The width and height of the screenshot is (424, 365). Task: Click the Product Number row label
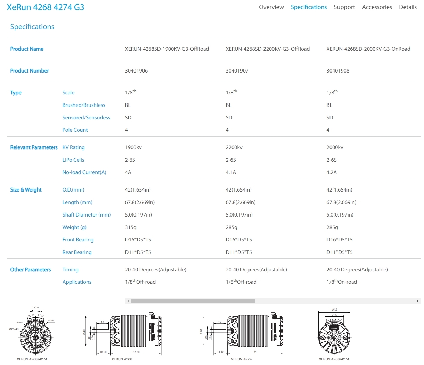(x=30, y=71)
